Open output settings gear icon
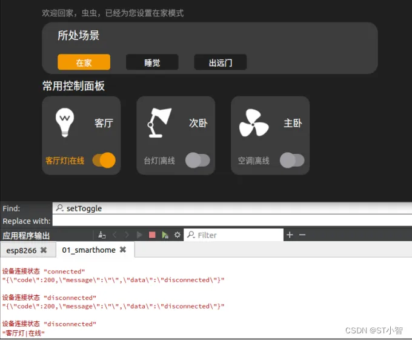 pos(178,235)
